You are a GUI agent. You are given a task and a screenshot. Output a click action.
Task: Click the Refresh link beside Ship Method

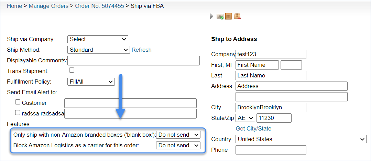(142, 50)
